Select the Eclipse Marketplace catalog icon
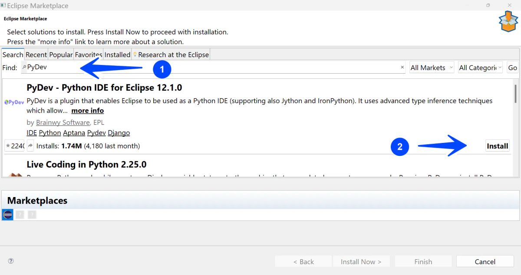 8,214
